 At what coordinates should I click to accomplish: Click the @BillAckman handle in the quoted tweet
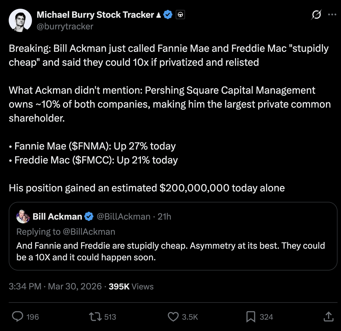click(x=123, y=216)
